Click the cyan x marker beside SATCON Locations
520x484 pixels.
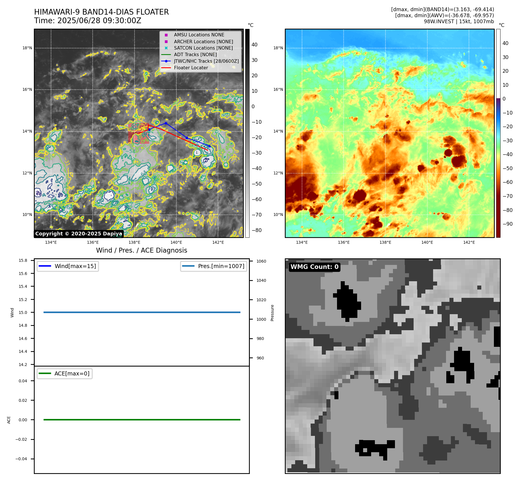point(166,48)
